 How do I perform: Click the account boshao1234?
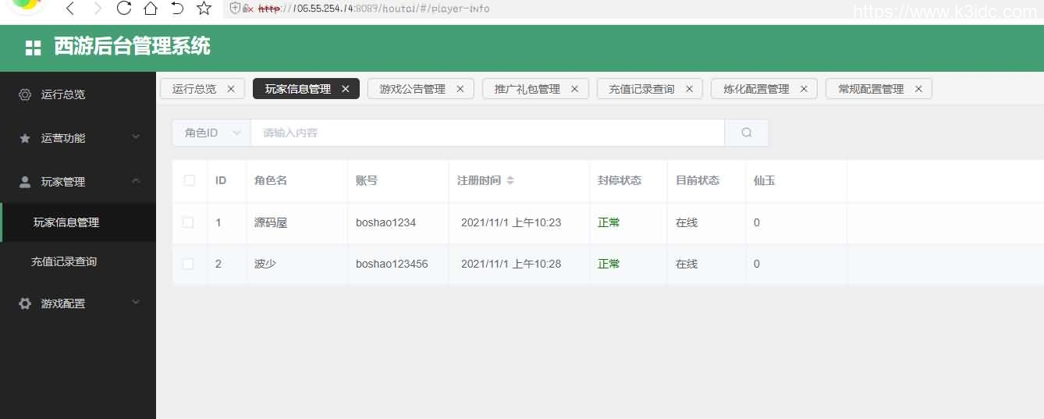tap(386, 222)
